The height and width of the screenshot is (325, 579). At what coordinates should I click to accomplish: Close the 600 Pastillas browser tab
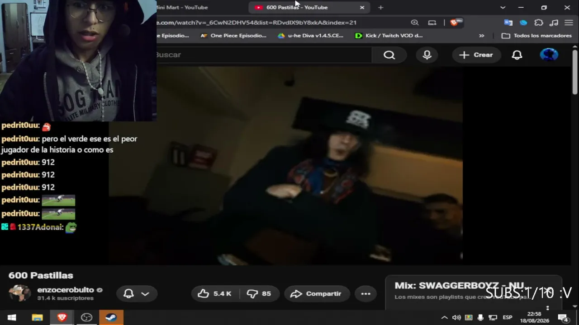362,7
